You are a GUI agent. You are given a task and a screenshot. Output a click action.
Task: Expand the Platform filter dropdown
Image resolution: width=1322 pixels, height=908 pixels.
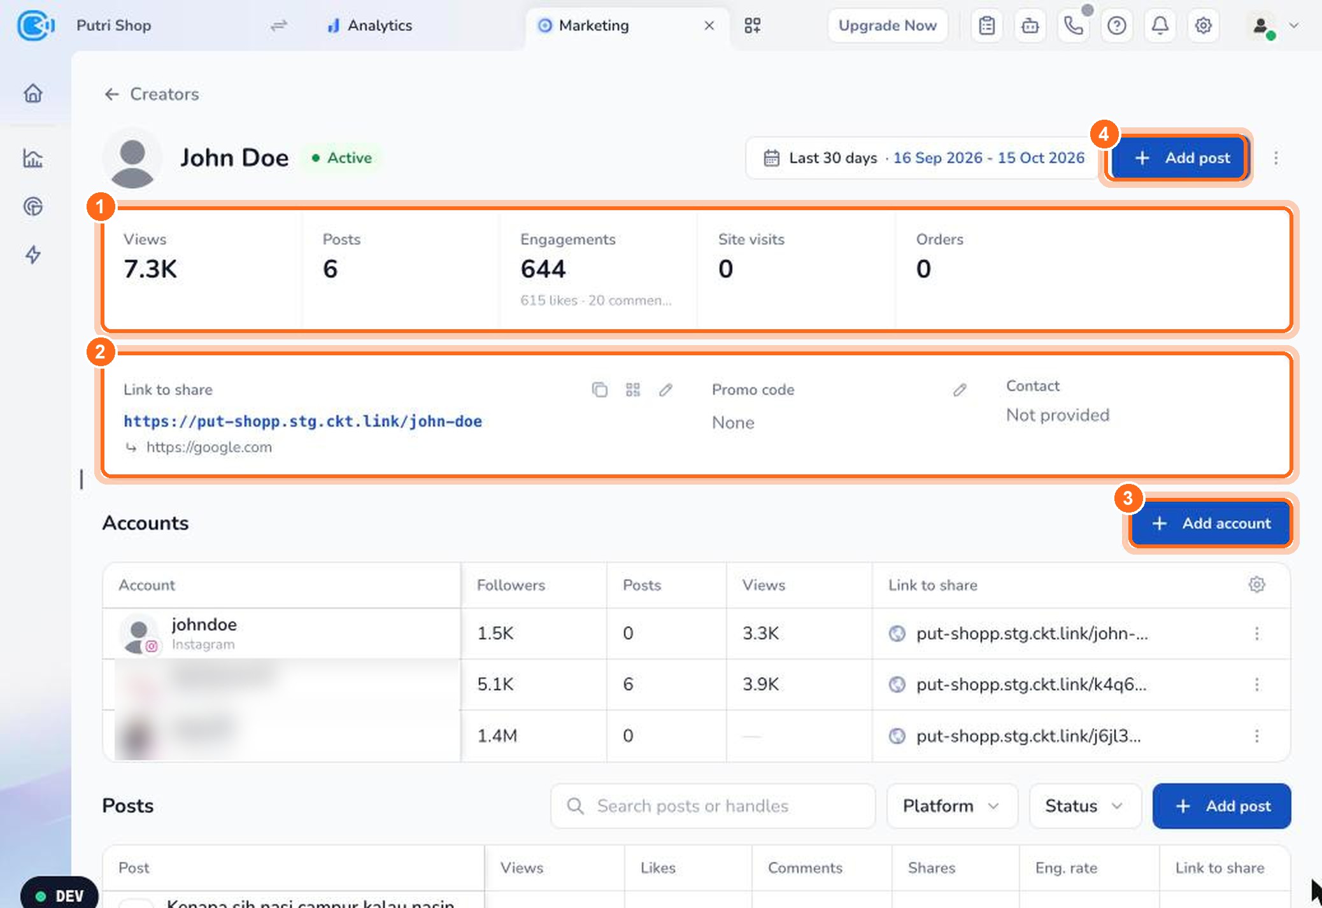coord(951,806)
